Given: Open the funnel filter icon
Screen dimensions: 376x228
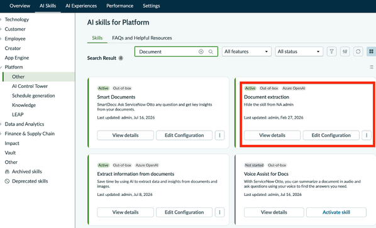Looking at the screenshot, I should pyautogui.click(x=331, y=52).
